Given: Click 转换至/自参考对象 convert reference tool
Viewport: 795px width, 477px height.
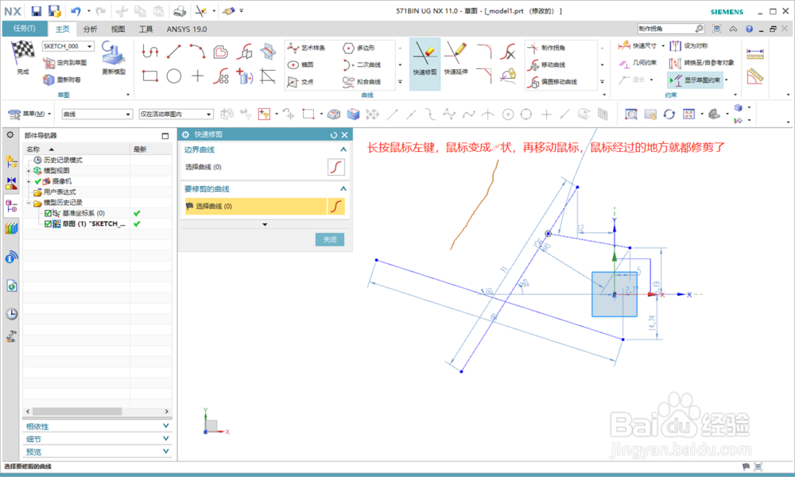Looking at the screenshot, I should [702, 62].
